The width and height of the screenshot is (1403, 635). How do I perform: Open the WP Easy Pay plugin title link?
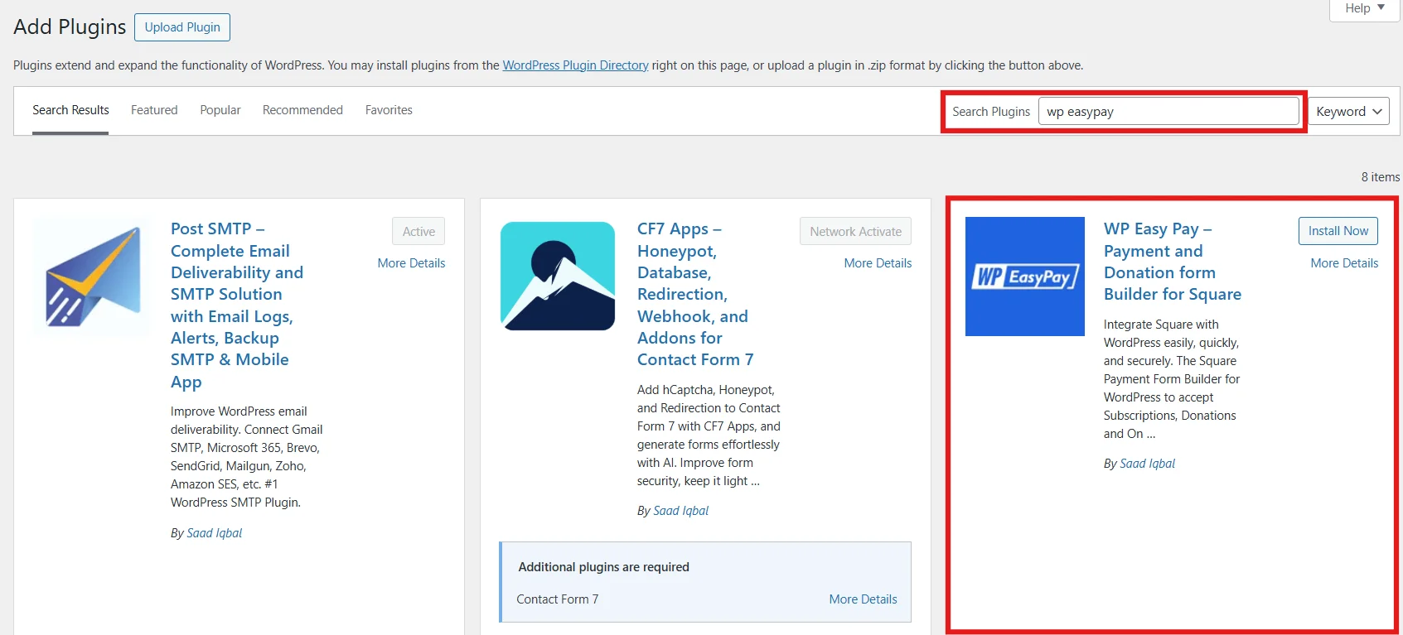tap(1173, 262)
